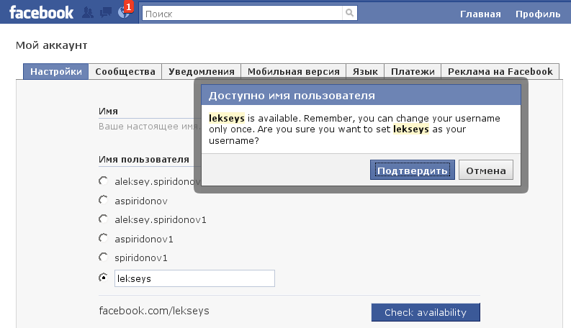Click the search magnifier icon
571x328 pixels.
(x=350, y=13)
